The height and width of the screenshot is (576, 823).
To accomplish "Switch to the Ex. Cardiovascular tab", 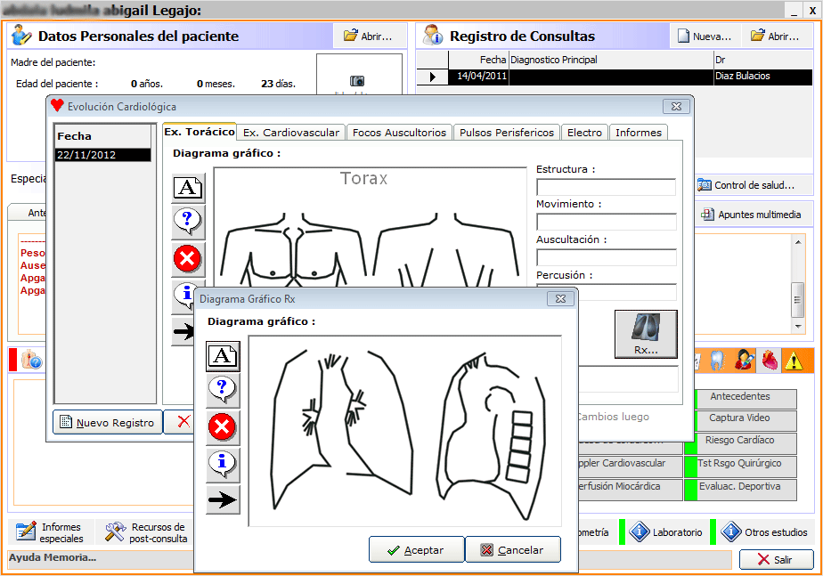I will pos(290,133).
